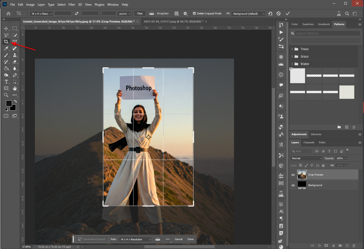The image size is (364, 249).
Task: Open the Normal blend mode dropdown
Action: click(x=307, y=158)
